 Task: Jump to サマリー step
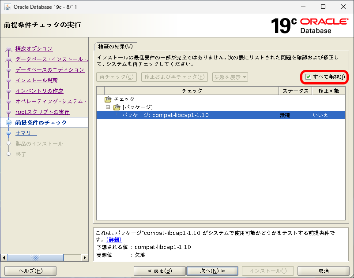[26, 133]
